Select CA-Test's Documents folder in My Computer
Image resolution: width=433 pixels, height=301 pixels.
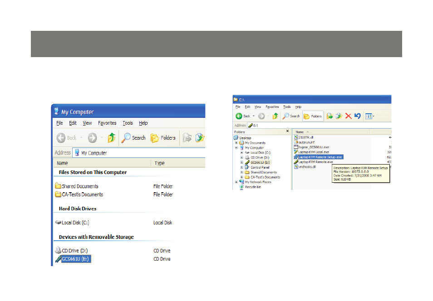79,194
